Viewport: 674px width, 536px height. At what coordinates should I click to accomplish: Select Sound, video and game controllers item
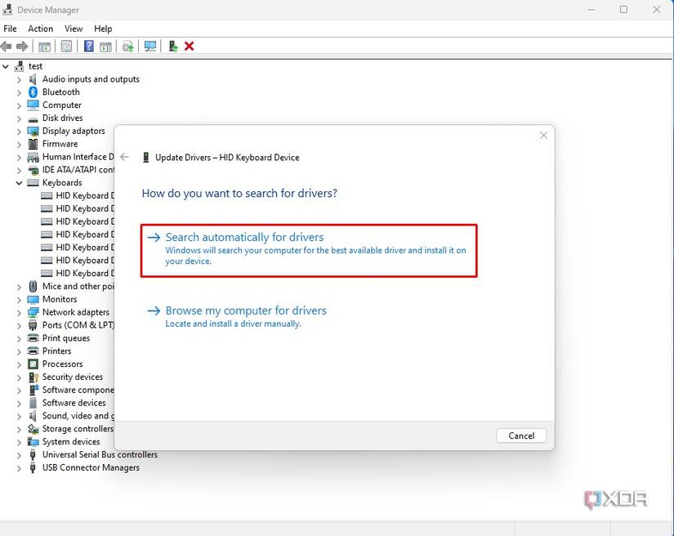(78, 416)
